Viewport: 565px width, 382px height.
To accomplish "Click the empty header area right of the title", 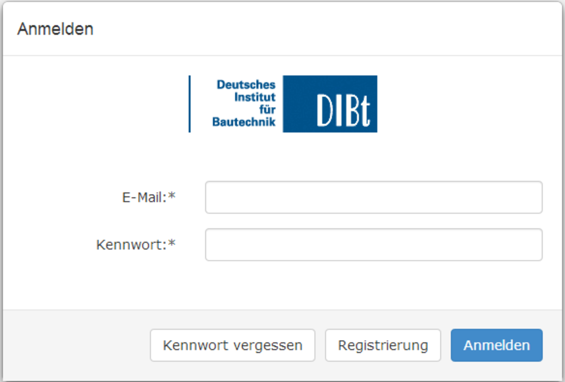I will 334,29.
